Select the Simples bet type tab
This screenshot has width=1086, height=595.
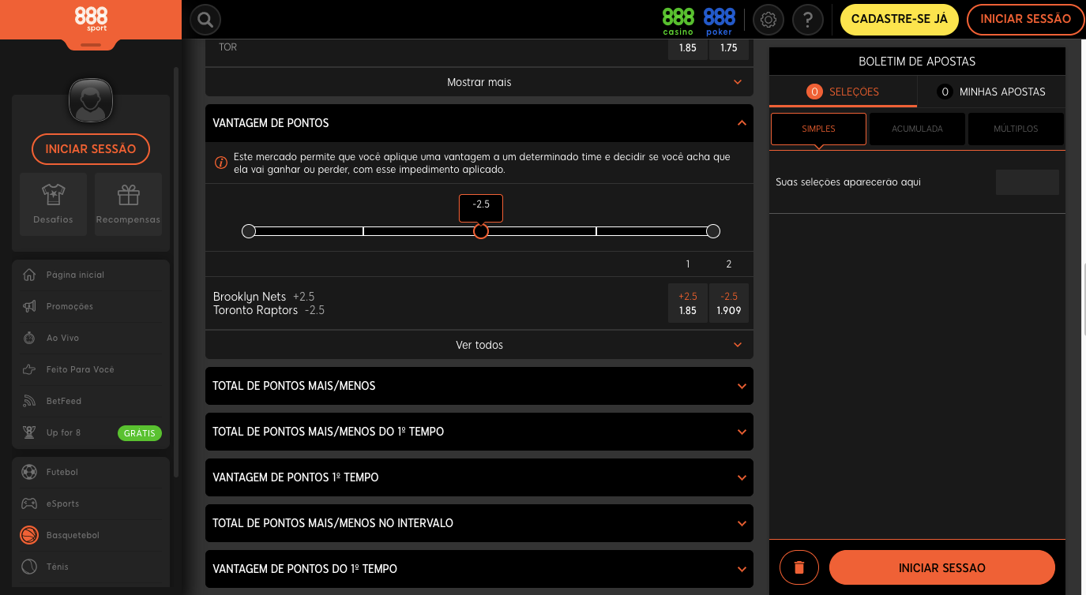point(818,129)
